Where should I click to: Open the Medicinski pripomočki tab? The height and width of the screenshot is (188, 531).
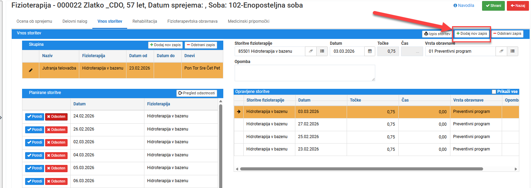tap(248, 21)
